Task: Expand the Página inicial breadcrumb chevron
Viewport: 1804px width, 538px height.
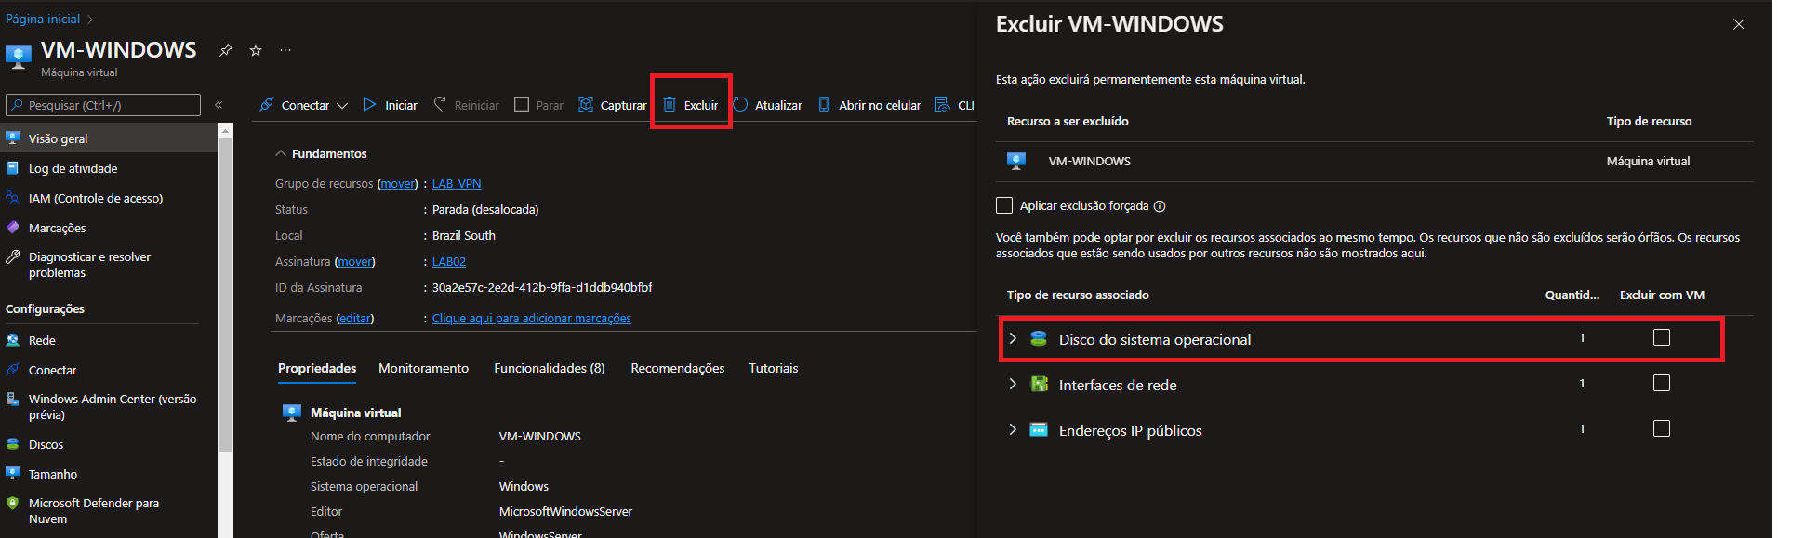Action: 90,19
